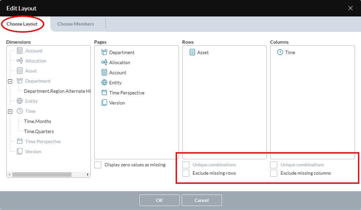Image resolution: width=361 pixels, height=210 pixels.
Task: Click the Time Perspective calendar icon in Pages
Action: point(104,92)
